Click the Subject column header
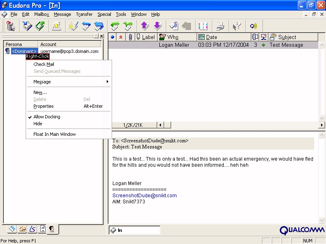326x244 pixels. click(293, 37)
